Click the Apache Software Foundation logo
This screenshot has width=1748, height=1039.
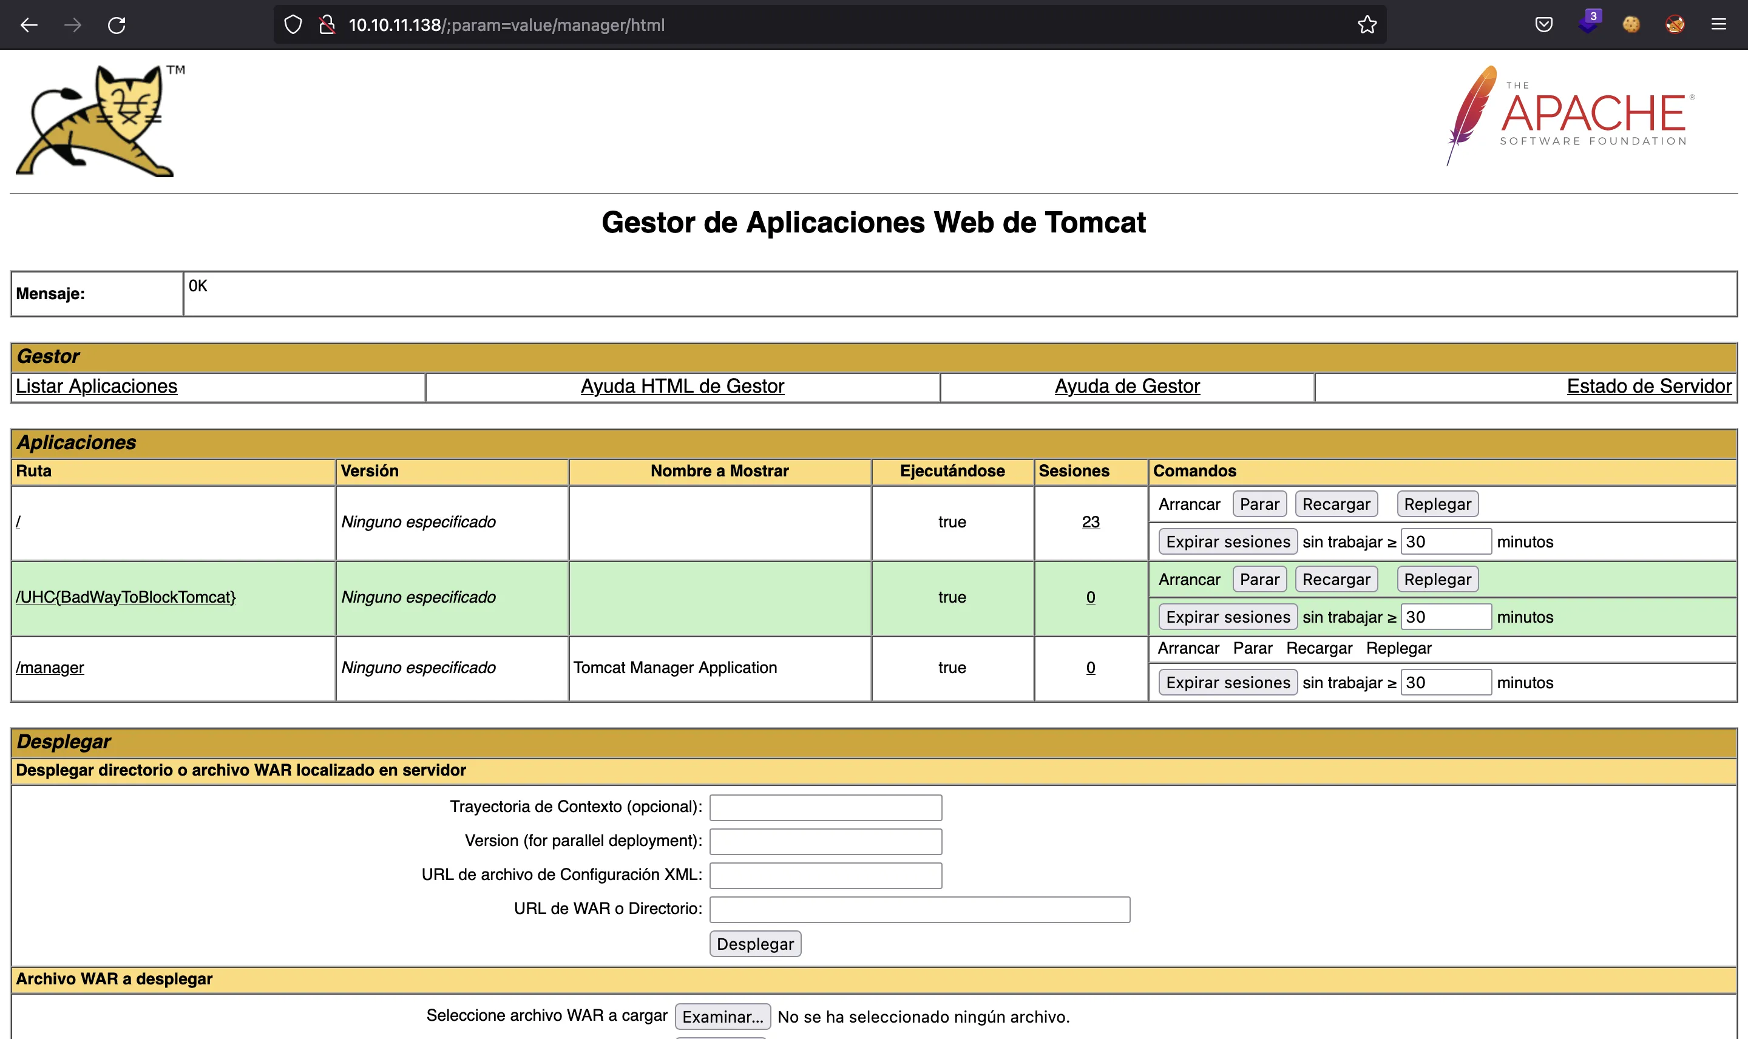click(x=1571, y=115)
